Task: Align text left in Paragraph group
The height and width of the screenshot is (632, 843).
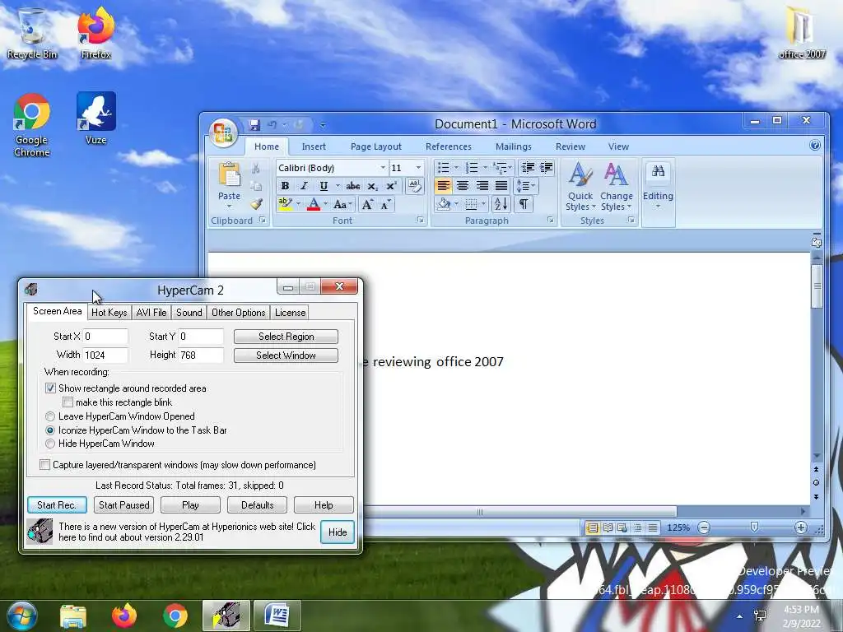Action: coord(443,186)
